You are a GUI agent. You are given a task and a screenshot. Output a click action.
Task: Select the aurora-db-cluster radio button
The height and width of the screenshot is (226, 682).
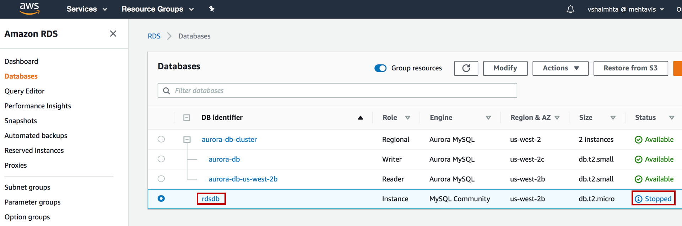point(161,139)
